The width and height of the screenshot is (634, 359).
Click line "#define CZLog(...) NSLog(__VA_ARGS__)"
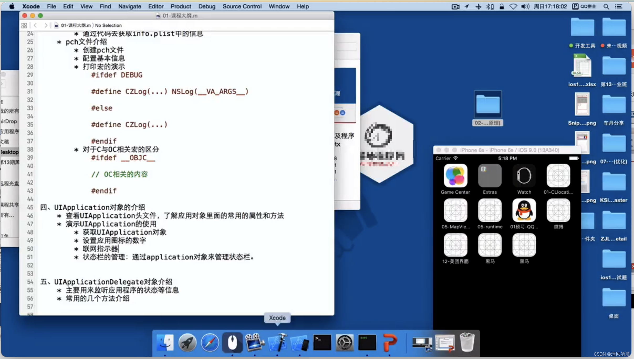(170, 92)
